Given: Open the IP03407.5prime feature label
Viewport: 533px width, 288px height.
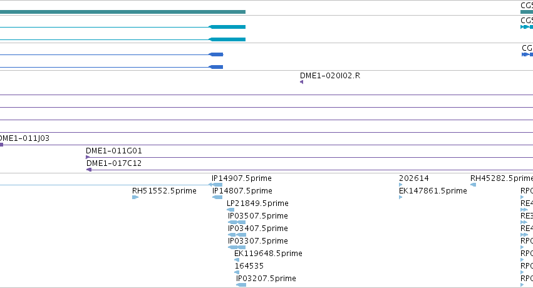Looking at the screenshot, I should pos(258,229).
